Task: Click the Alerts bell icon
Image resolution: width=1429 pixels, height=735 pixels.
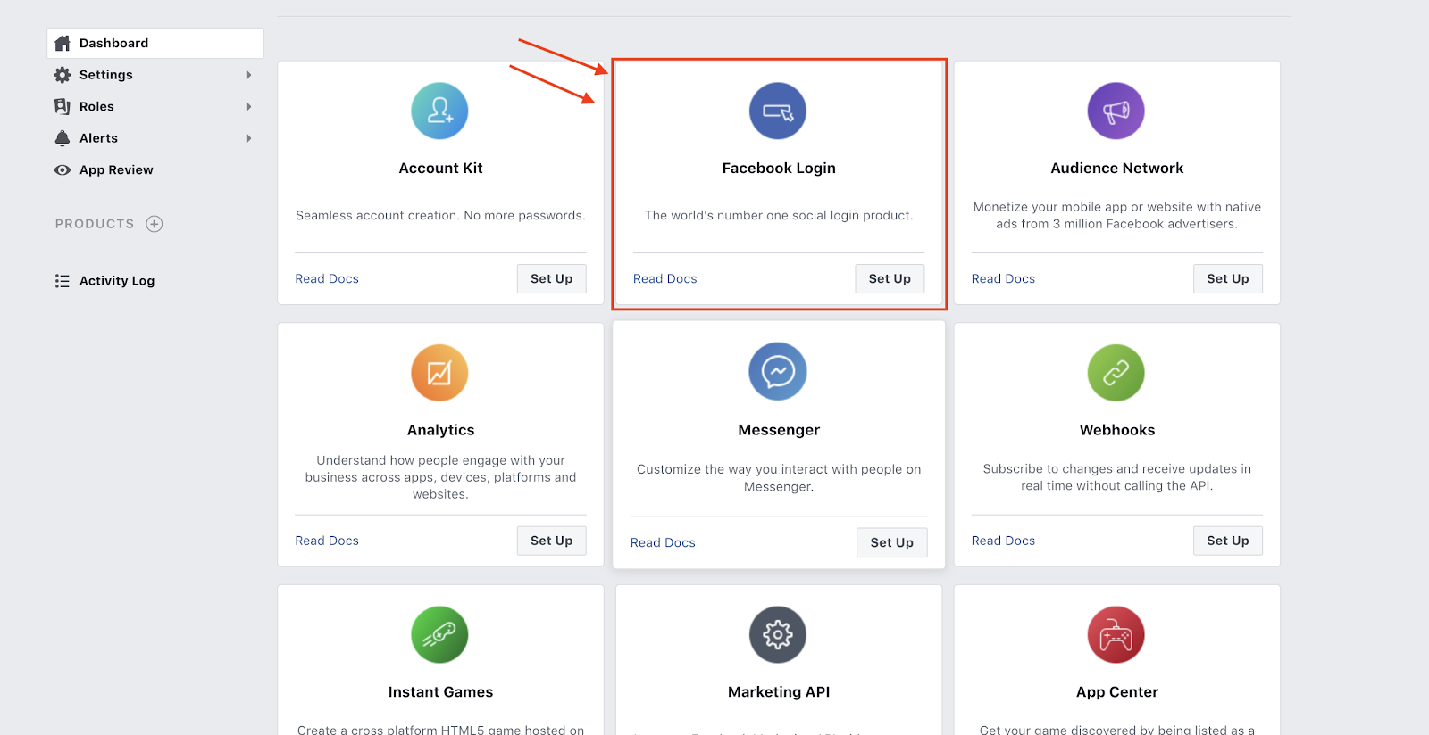Action: click(x=63, y=138)
